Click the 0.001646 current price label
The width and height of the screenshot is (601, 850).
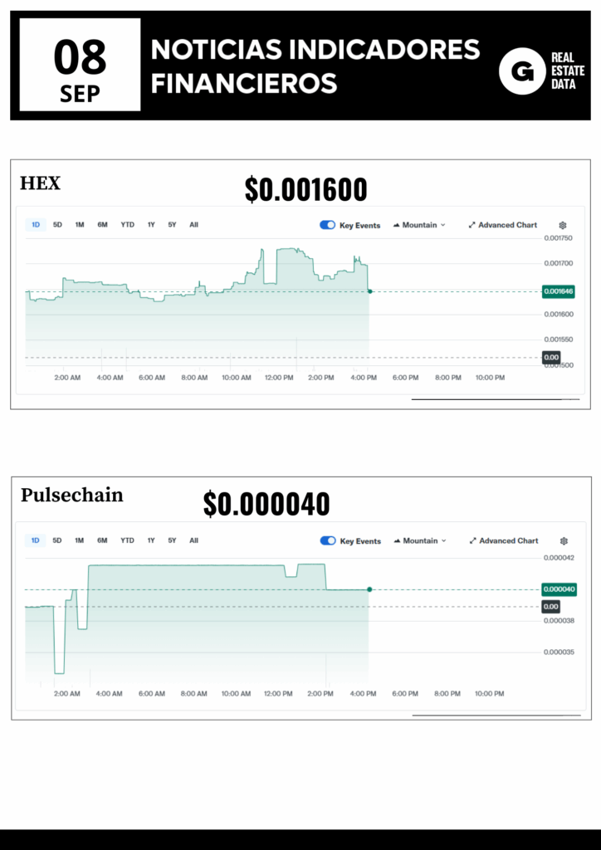(x=559, y=291)
